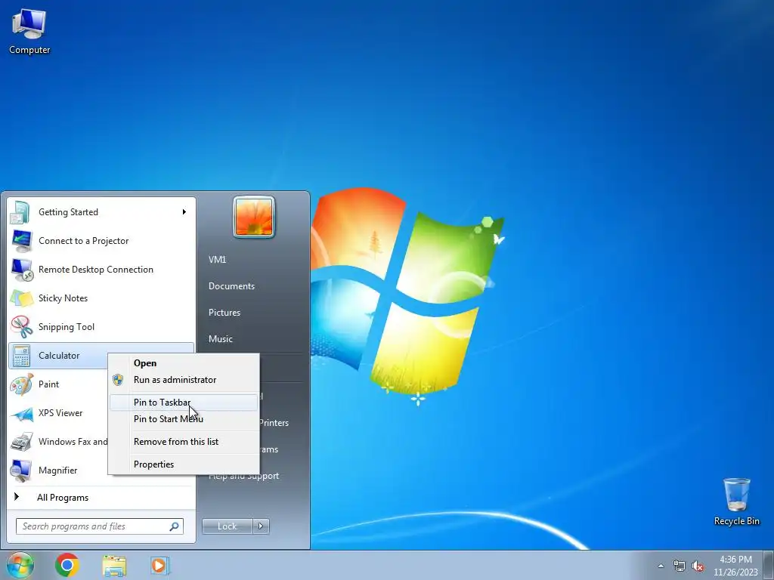
Task: Open the shutdown options arrow next to Lock
Action: click(x=261, y=526)
